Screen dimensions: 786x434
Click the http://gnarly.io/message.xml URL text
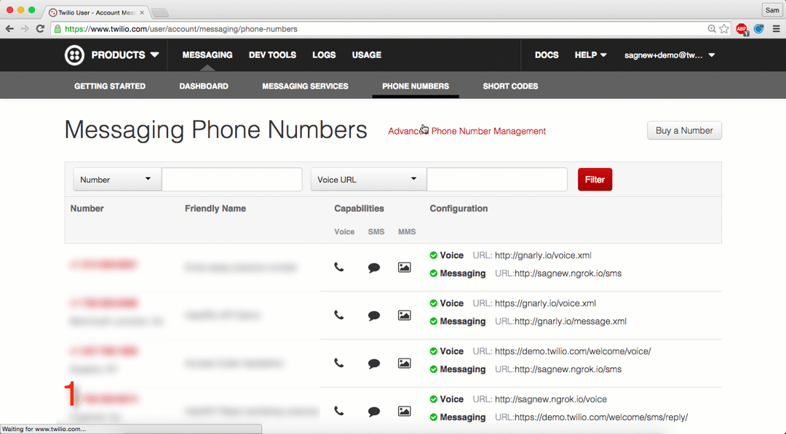571,321
